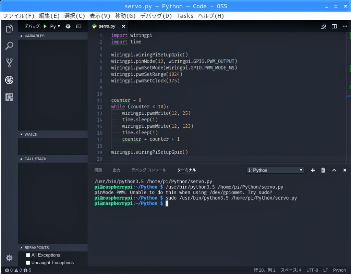Open the ファイル(F) menu
The image size is (351, 274).
pyautogui.click(x=19, y=16)
